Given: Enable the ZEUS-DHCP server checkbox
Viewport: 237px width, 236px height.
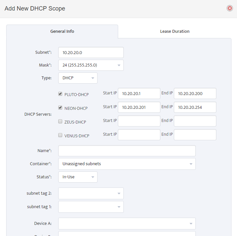Looking at the screenshot, I should point(60,121).
